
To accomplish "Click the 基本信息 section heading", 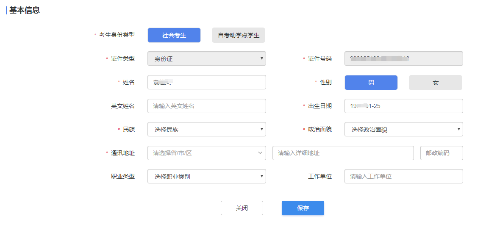I will (25, 11).
